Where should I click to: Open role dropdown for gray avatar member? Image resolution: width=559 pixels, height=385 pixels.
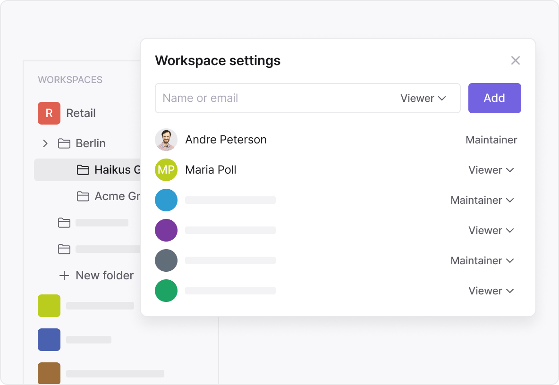[x=482, y=260]
